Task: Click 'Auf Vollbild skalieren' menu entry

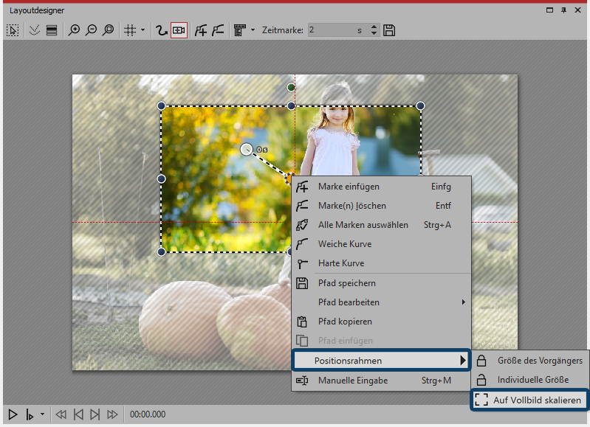Action: 530,400
